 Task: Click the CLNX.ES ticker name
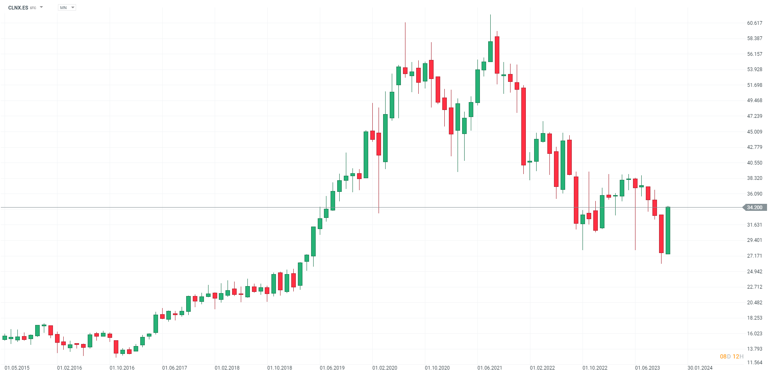(18, 8)
